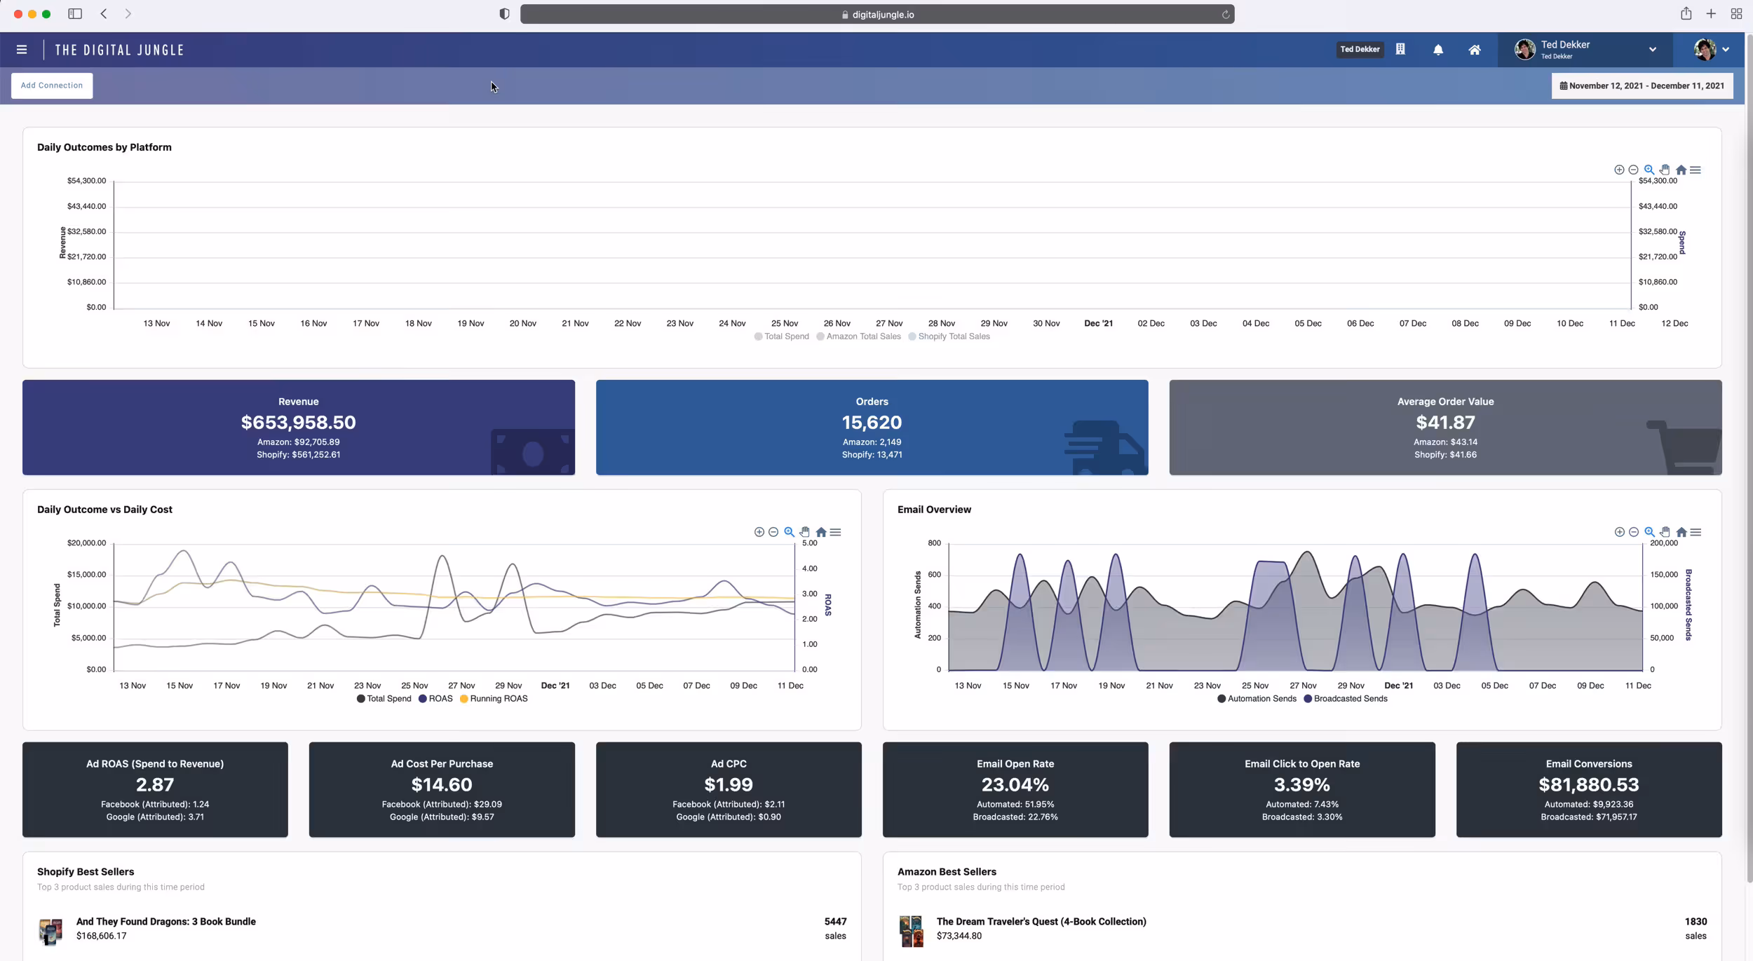This screenshot has height=961, width=1753.
Task: Select the Ted Dekker profile thumbnail image
Action: pos(1524,49)
